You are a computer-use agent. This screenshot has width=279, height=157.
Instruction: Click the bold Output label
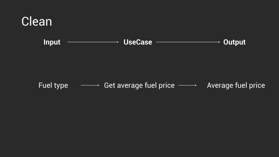[x=234, y=42]
